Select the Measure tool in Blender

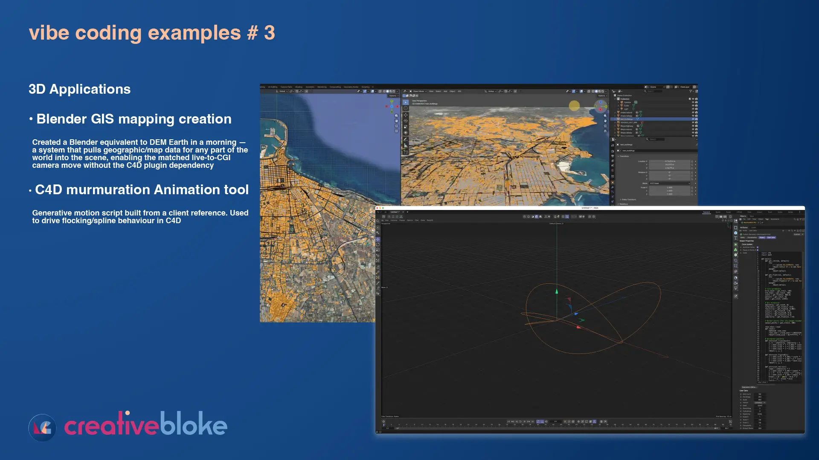[406, 146]
